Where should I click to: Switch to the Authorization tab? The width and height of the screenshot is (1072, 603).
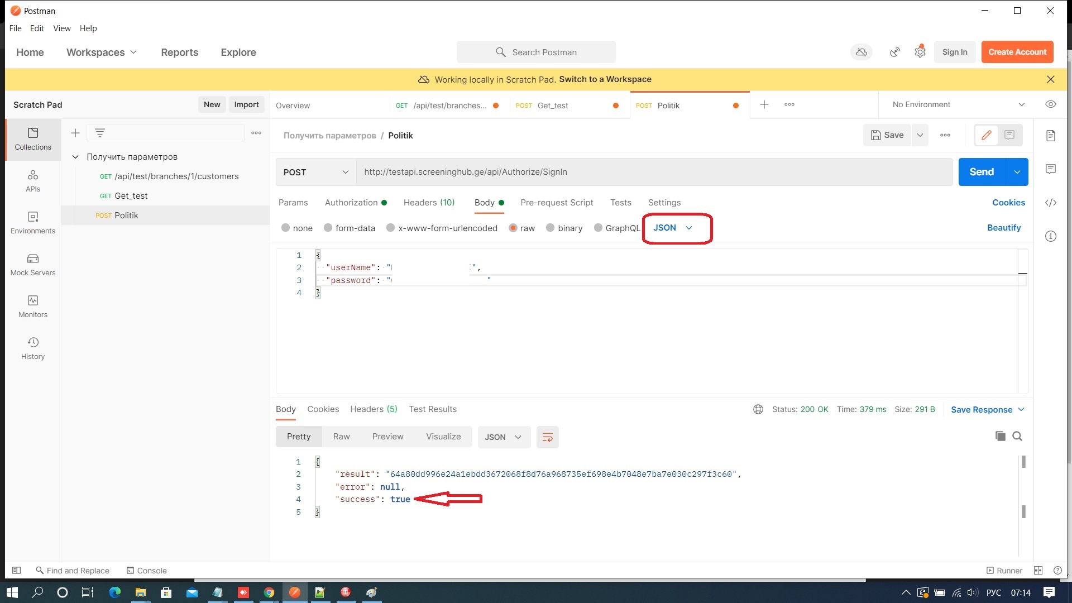point(356,203)
